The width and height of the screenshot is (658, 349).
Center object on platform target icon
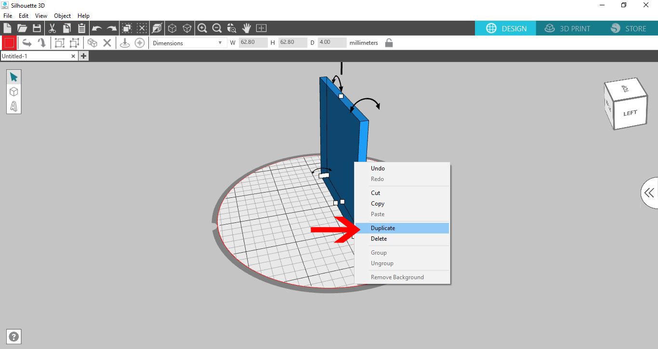click(140, 43)
